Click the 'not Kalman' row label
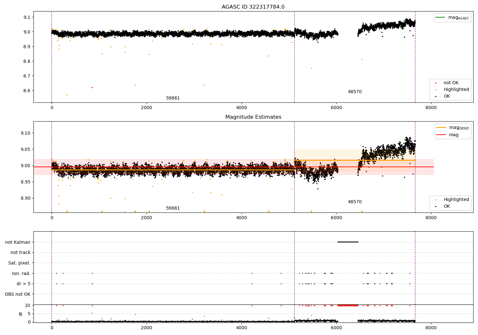 coord(18,242)
